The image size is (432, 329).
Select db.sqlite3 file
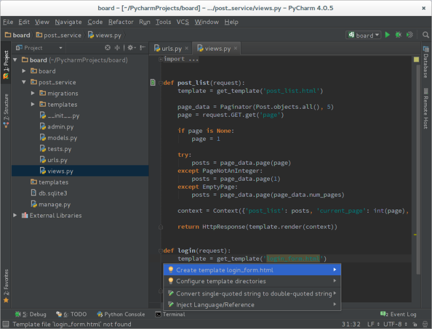coord(49,193)
